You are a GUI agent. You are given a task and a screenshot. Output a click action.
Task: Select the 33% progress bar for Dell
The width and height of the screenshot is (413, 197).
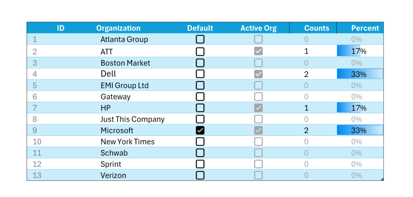click(360, 74)
